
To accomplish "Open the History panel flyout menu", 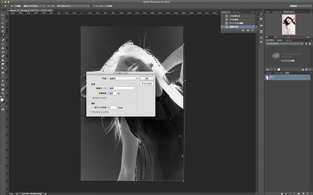I will point(256,12).
